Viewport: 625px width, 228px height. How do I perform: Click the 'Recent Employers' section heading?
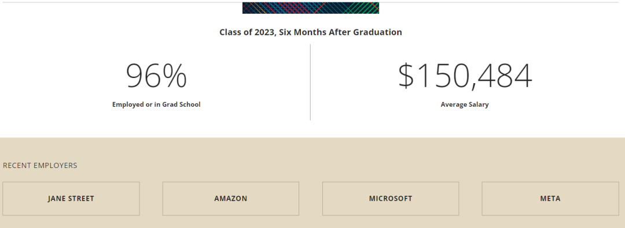(40, 166)
